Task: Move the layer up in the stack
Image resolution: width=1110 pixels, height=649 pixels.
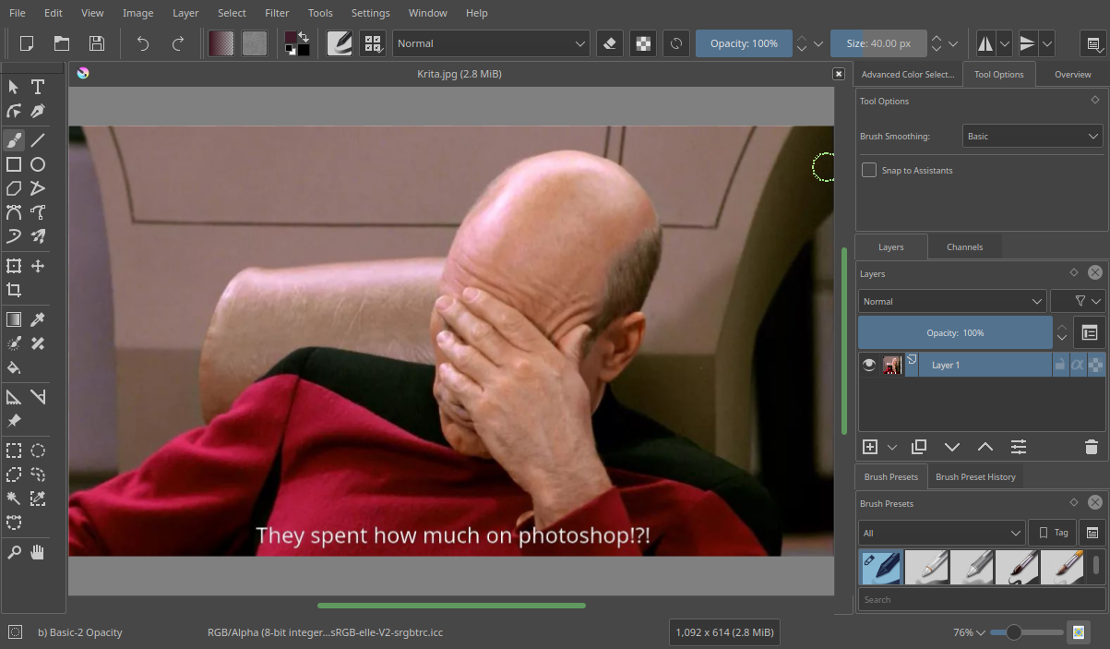Action: point(985,447)
